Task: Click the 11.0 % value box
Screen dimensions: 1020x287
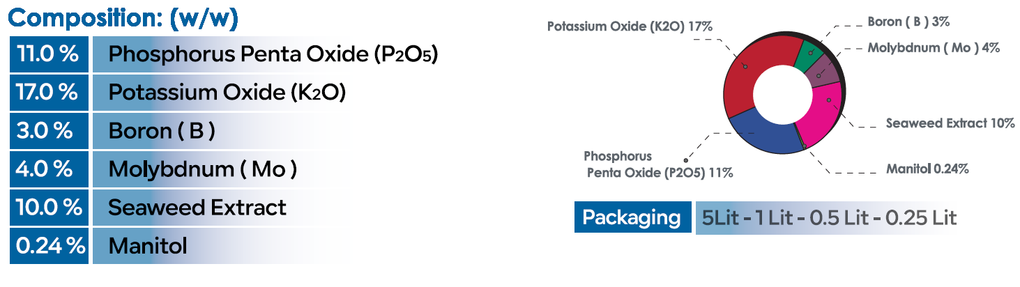Action: pos(48,54)
